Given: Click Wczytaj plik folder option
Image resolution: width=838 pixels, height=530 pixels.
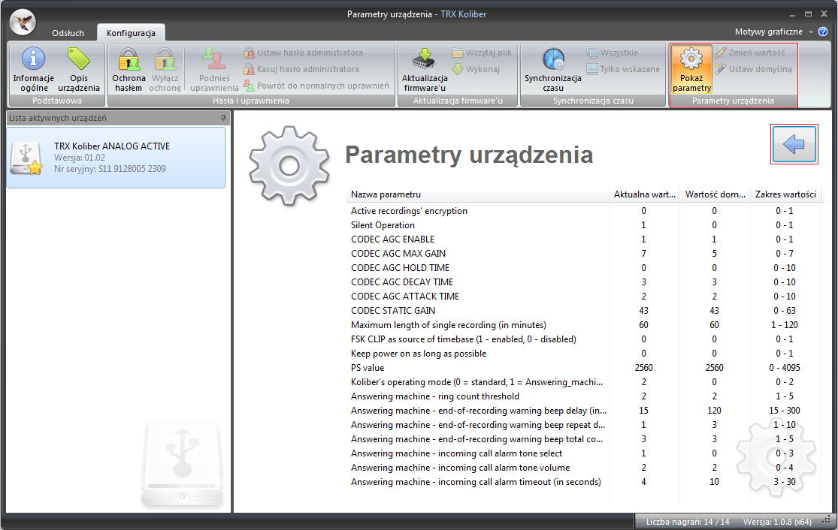Looking at the screenshot, I should [x=482, y=53].
